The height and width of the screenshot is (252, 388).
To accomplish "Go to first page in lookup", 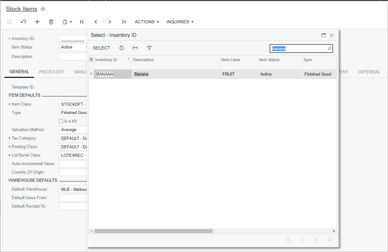I will 288,240.
